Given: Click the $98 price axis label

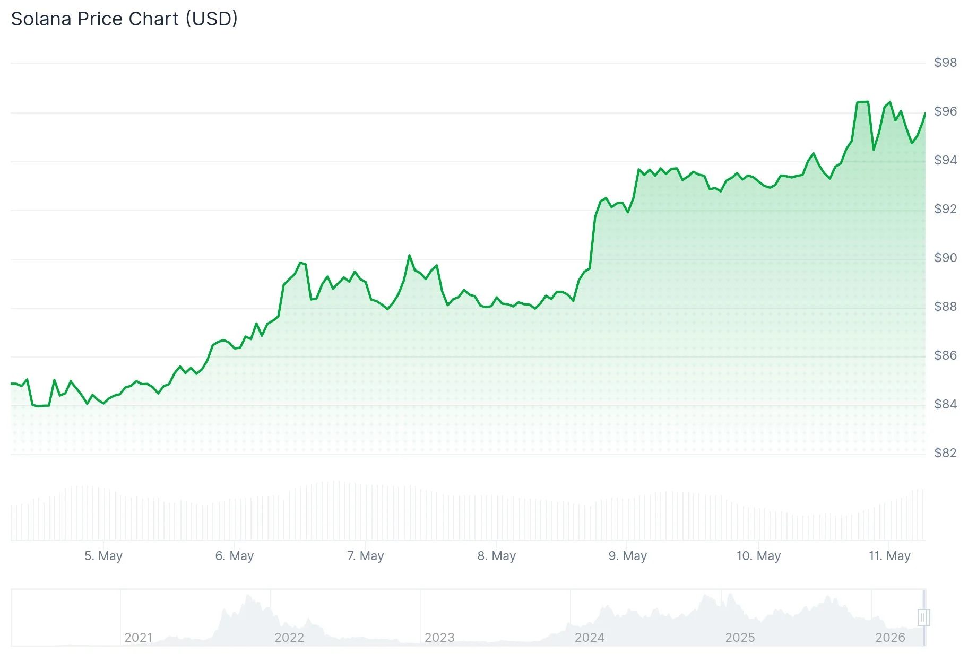Looking at the screenshot, I should pos(946,63).
